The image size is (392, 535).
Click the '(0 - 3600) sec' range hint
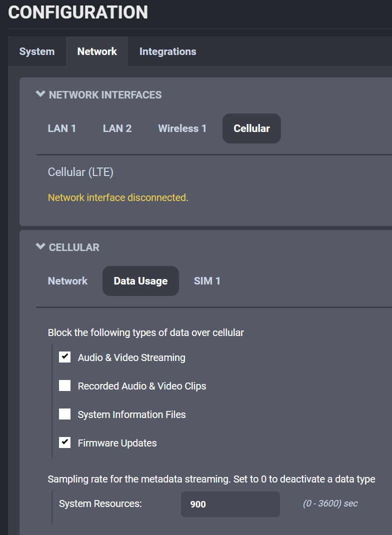tap(330, 503)
